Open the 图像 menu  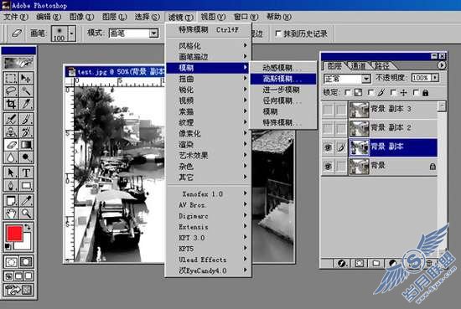click(x=81, y=17)
